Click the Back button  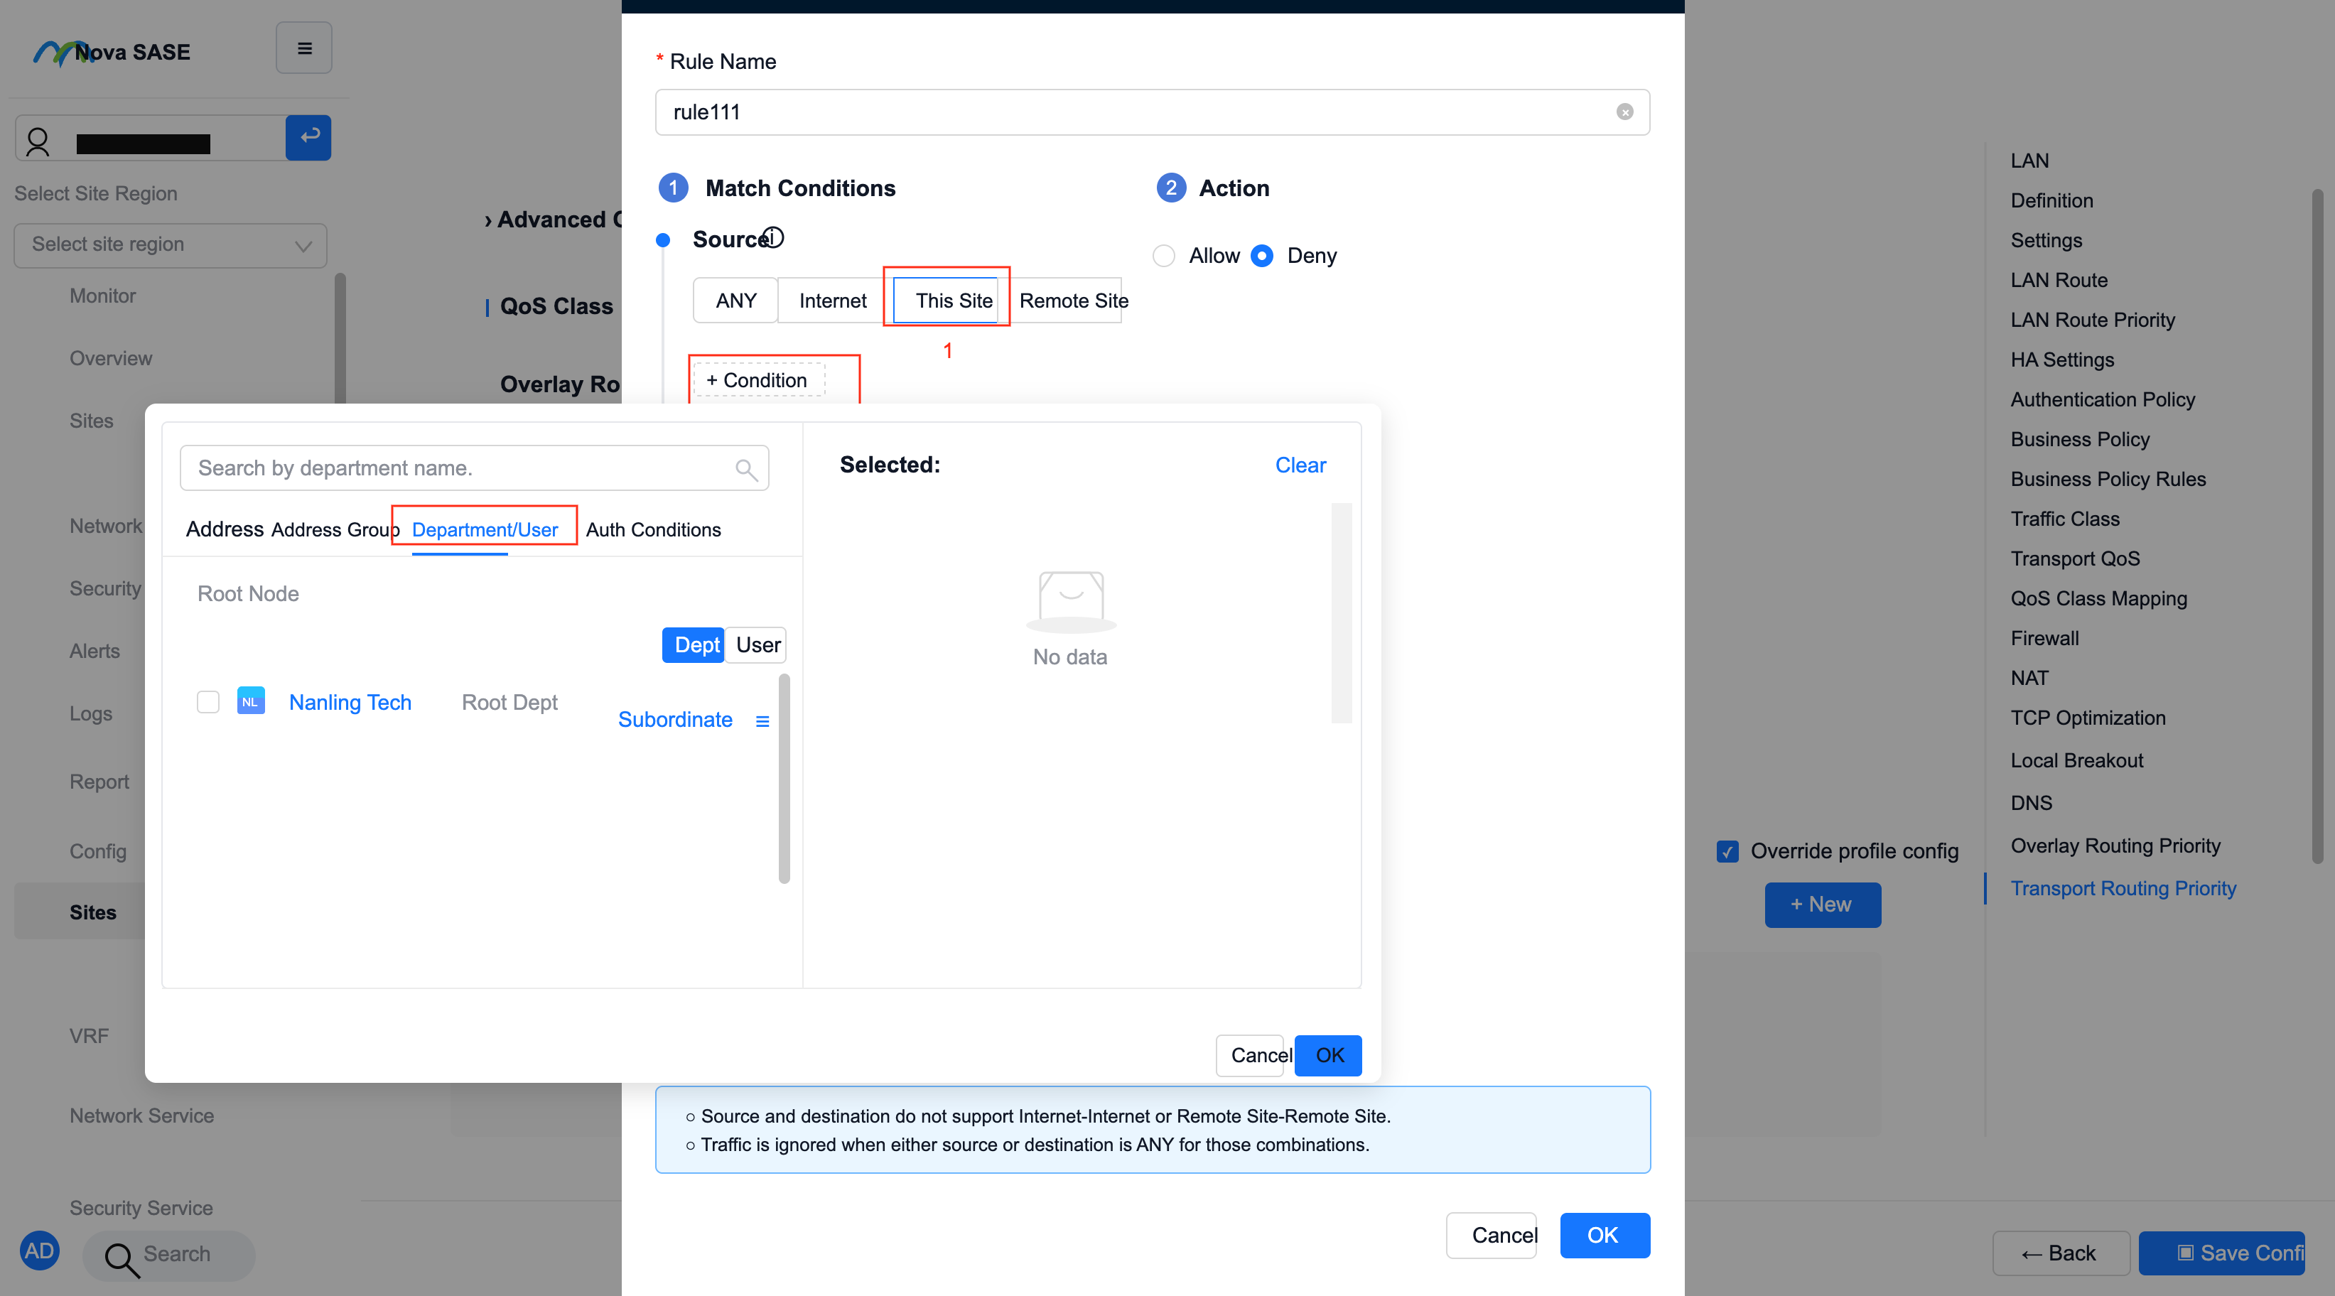coord(2060,1253)
